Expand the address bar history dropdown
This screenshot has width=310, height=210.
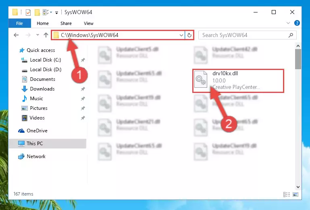181,35
